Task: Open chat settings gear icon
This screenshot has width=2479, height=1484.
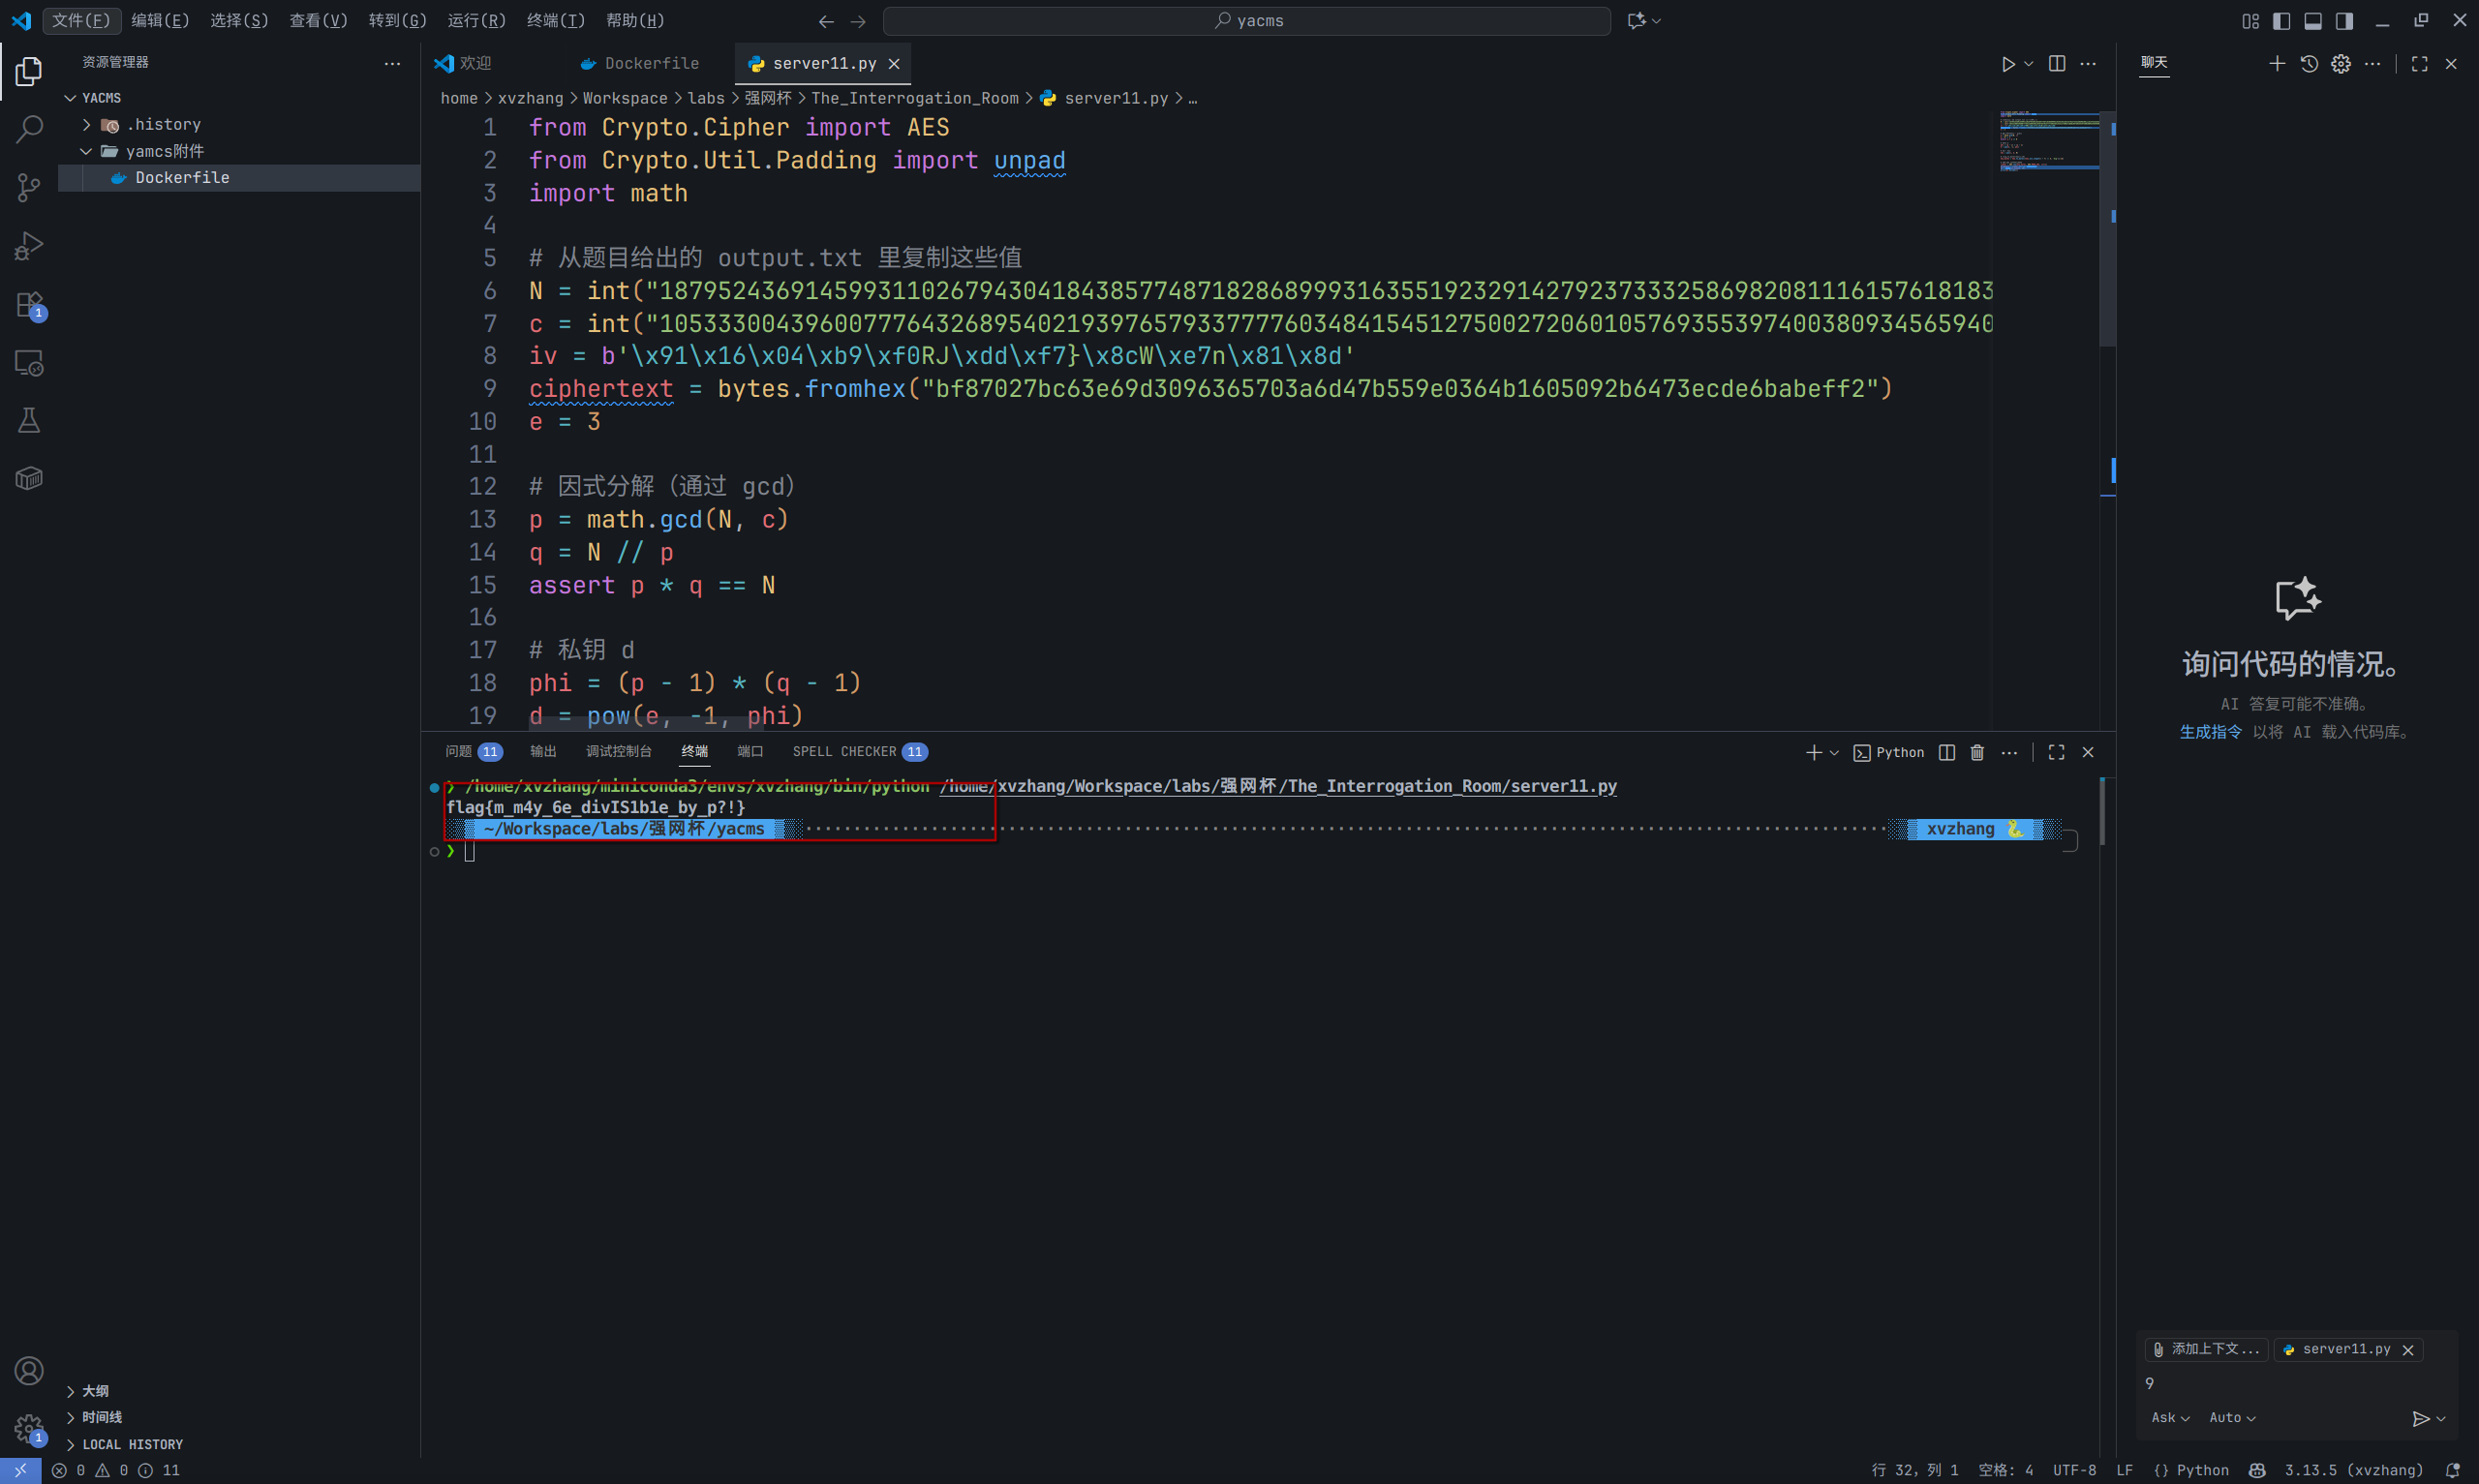Action: click(2341, 64)
